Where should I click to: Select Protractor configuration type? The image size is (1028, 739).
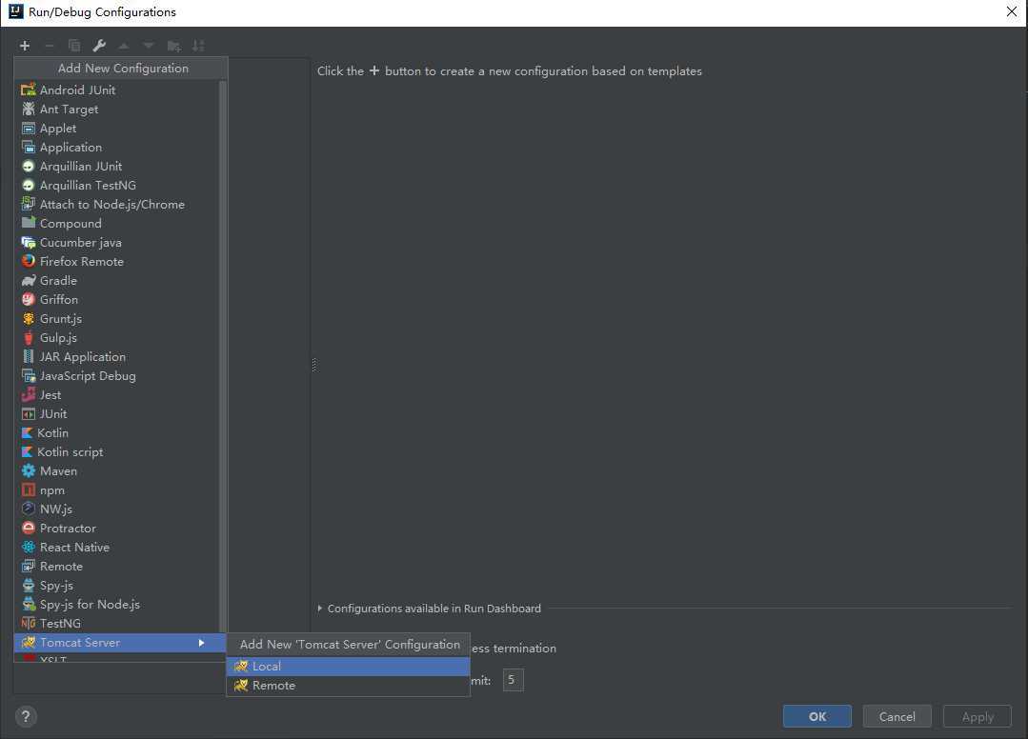point(116,528)
